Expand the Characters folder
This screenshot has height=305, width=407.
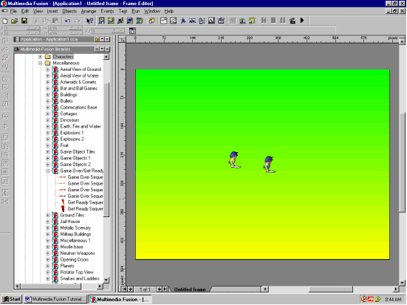[x=40, y=57]
